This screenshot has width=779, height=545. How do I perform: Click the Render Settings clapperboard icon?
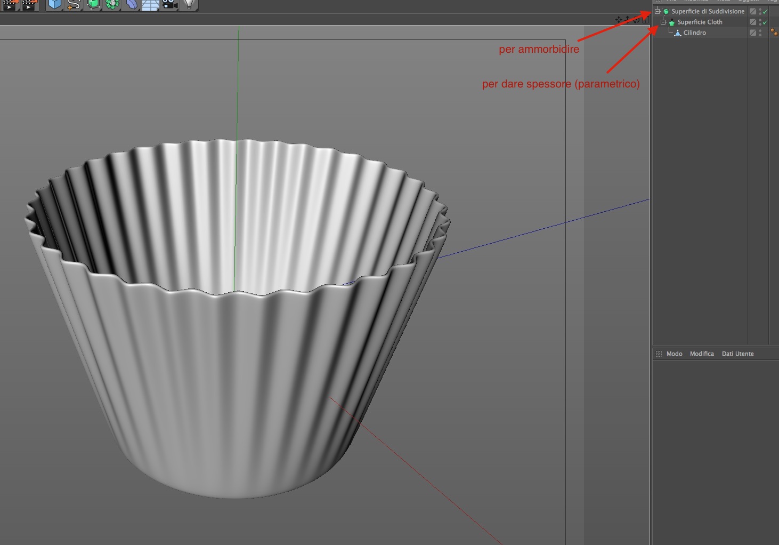28,5
